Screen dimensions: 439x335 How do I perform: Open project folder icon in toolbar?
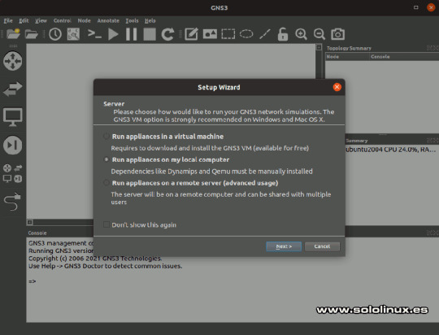coord(31,34)
